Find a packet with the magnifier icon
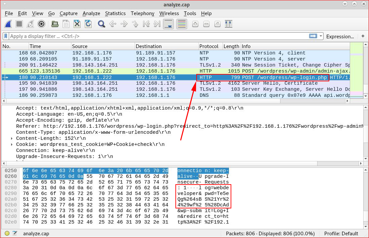369x238 pixels. tap(101, 24)
